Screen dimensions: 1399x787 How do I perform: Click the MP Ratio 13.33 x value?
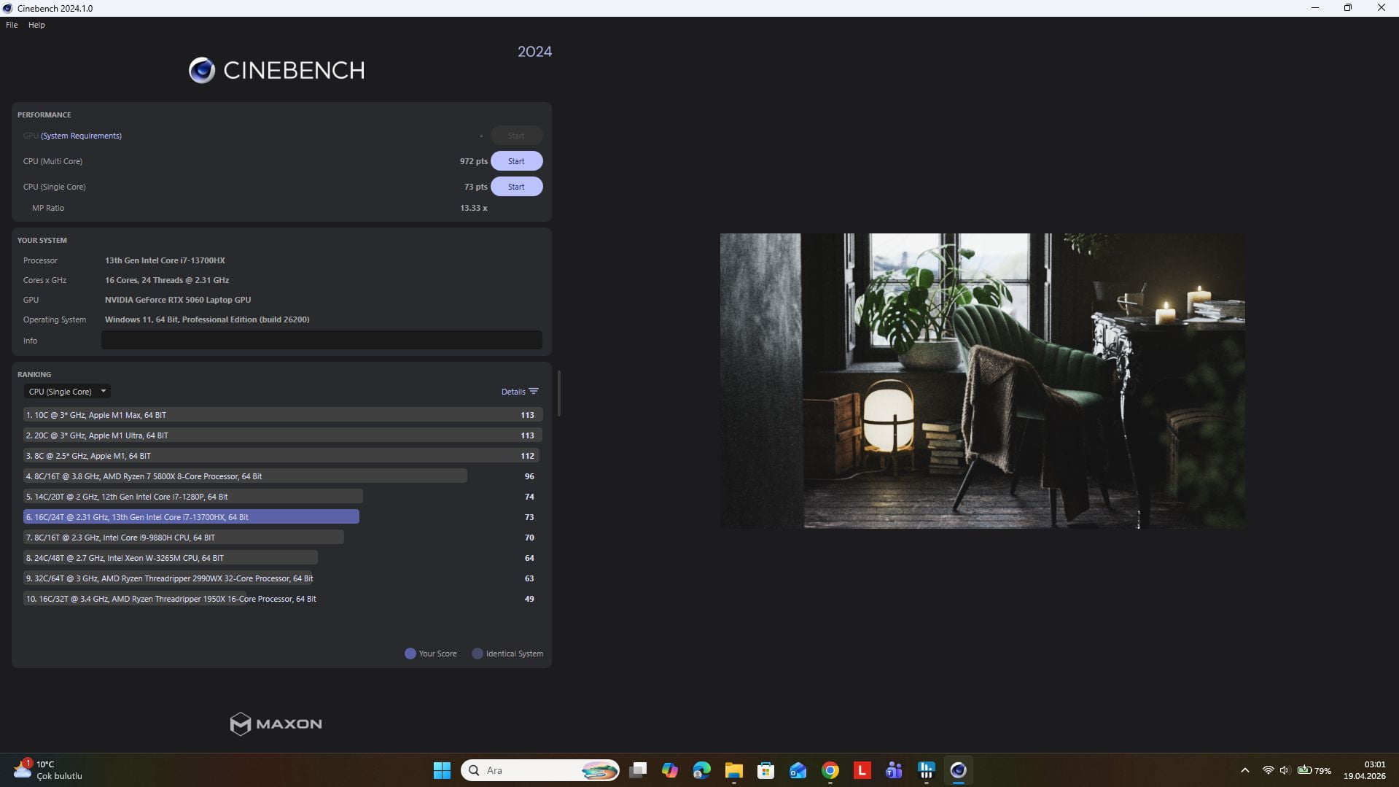coord(473,208)
